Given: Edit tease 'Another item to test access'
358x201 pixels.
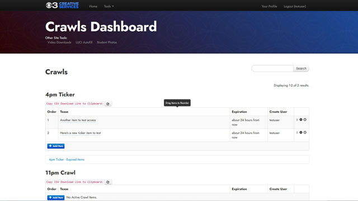Looking at the screenshot, I should coord(78,120).
